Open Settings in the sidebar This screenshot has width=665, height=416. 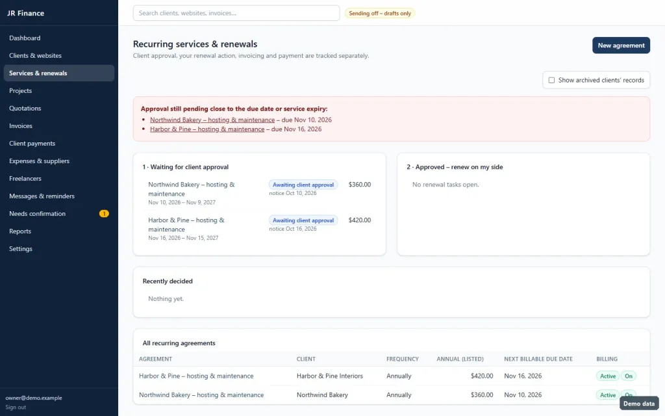click(59, 249)
